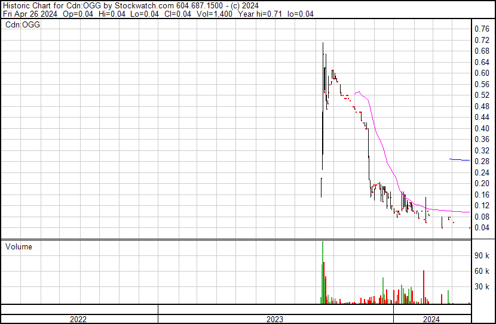
Task: Click the 0.60 price axis label
Action: 482,73
